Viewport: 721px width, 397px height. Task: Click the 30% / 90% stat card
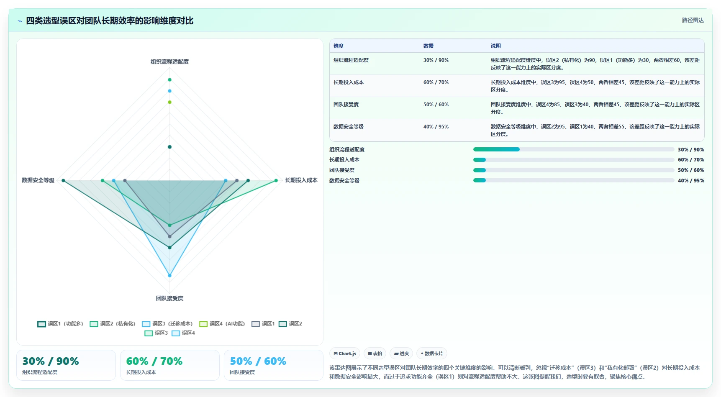pos(66,365)
